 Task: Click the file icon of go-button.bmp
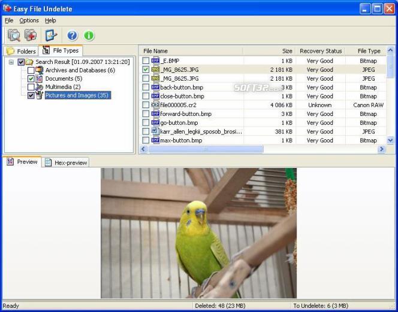pyautogui.click(x=155, y=123)
